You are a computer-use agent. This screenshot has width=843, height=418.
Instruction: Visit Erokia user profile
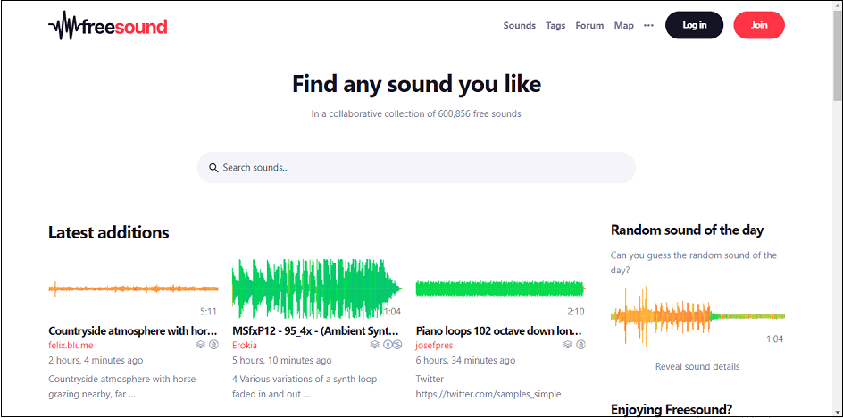coord(245,345)
